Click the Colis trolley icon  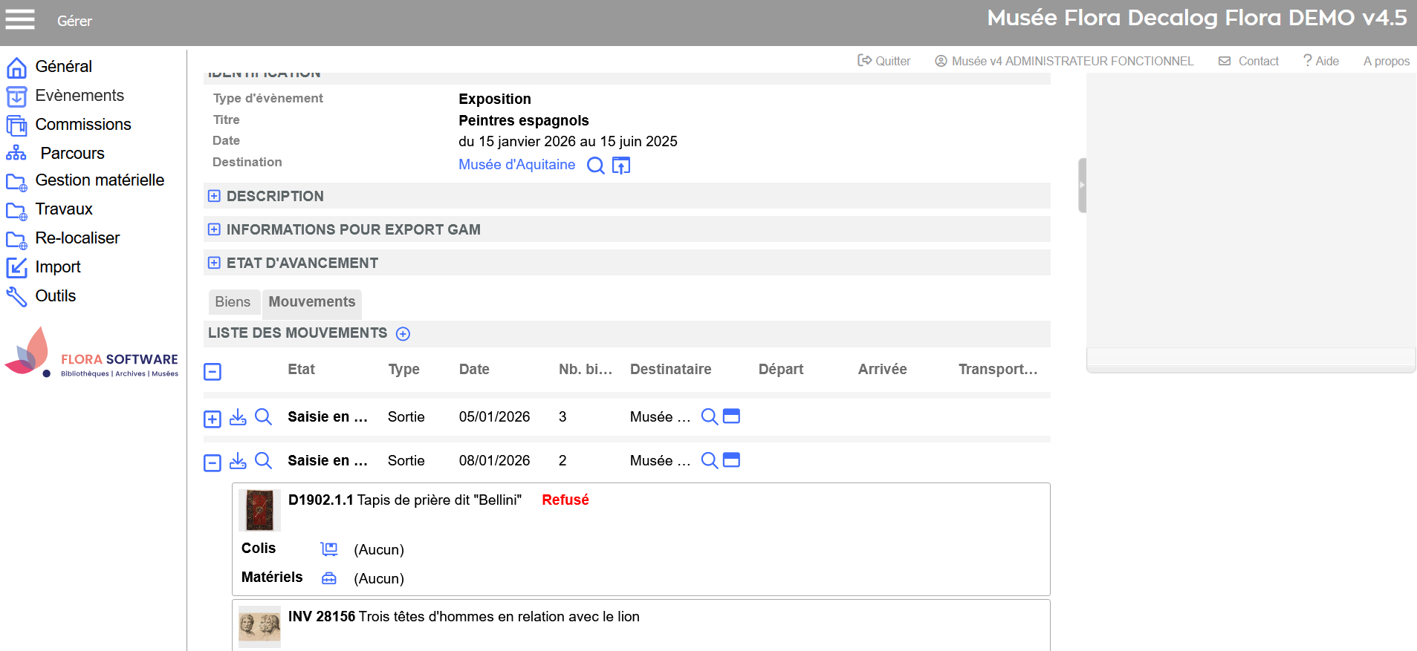(x=328, y=549)
